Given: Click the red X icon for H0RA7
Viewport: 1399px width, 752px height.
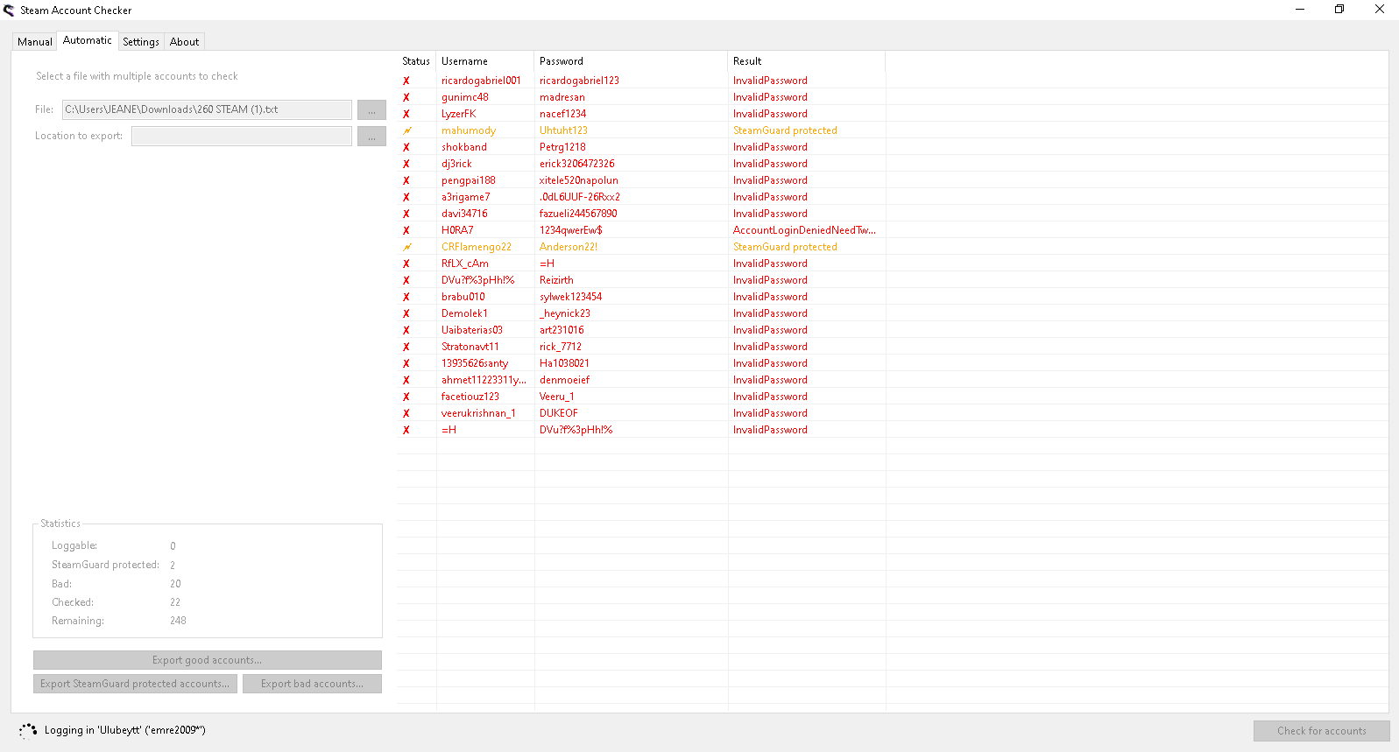Looking at the screenshot, I should click(406, 230).
